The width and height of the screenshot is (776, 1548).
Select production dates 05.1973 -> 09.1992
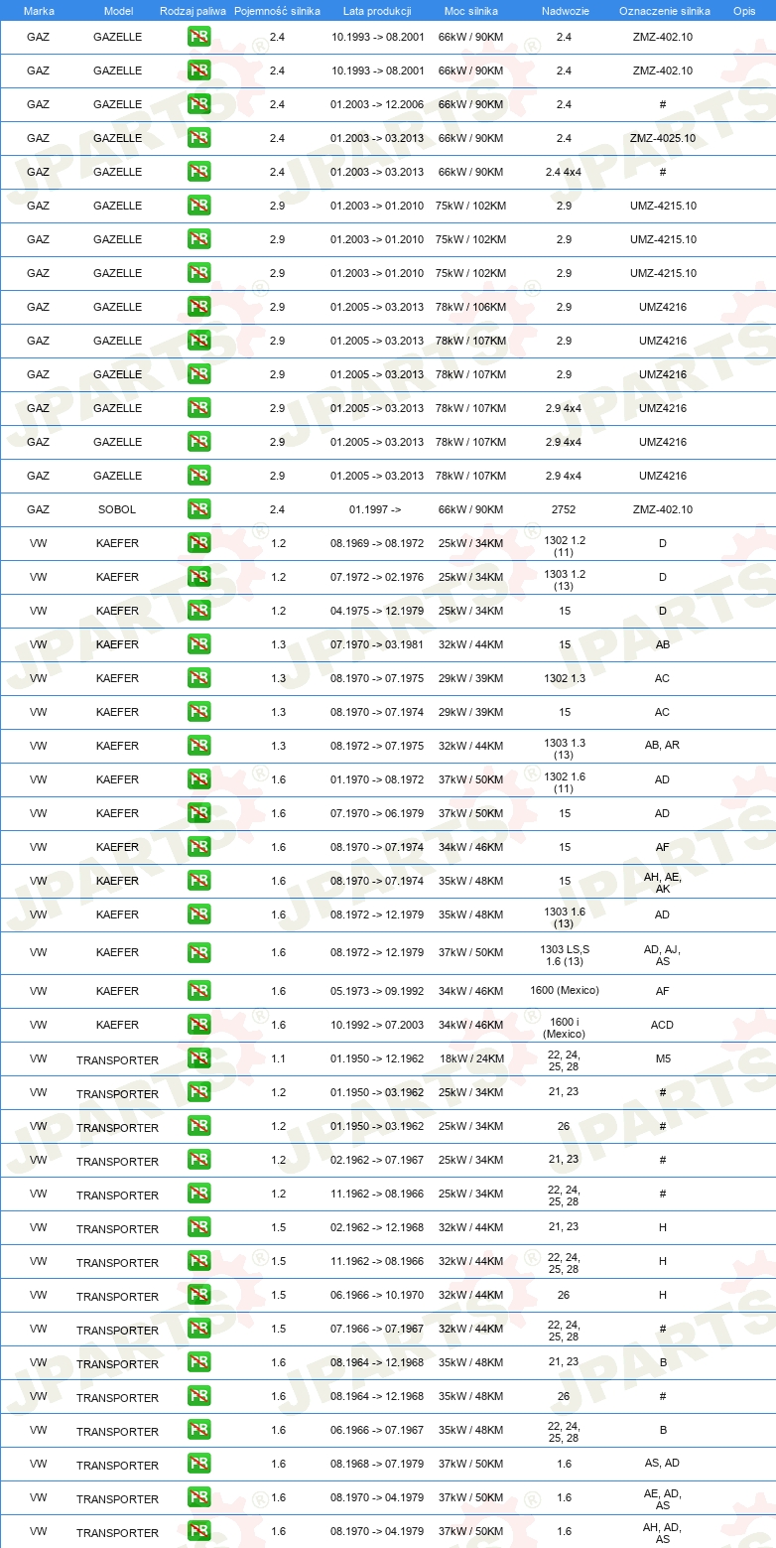377,991
